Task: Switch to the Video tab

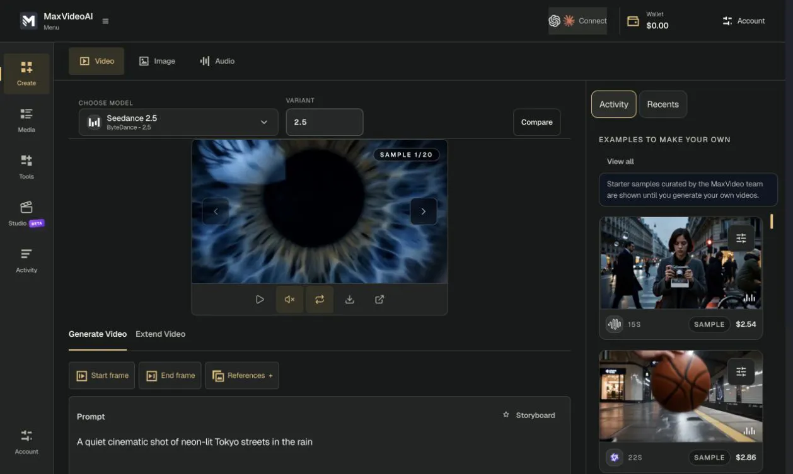Action: (96, 61)
